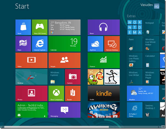Open the Maps tile
Viewport: 166px width, 129px height.
point(23,44)
